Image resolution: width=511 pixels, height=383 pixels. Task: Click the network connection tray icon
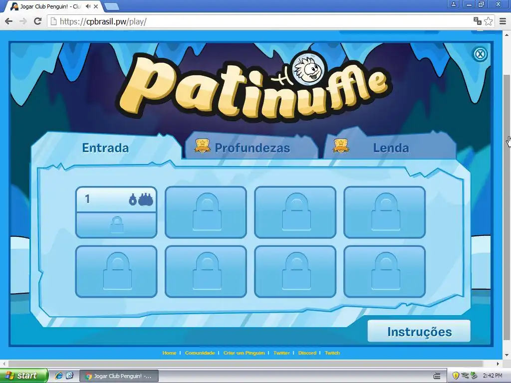pos(465,376)
